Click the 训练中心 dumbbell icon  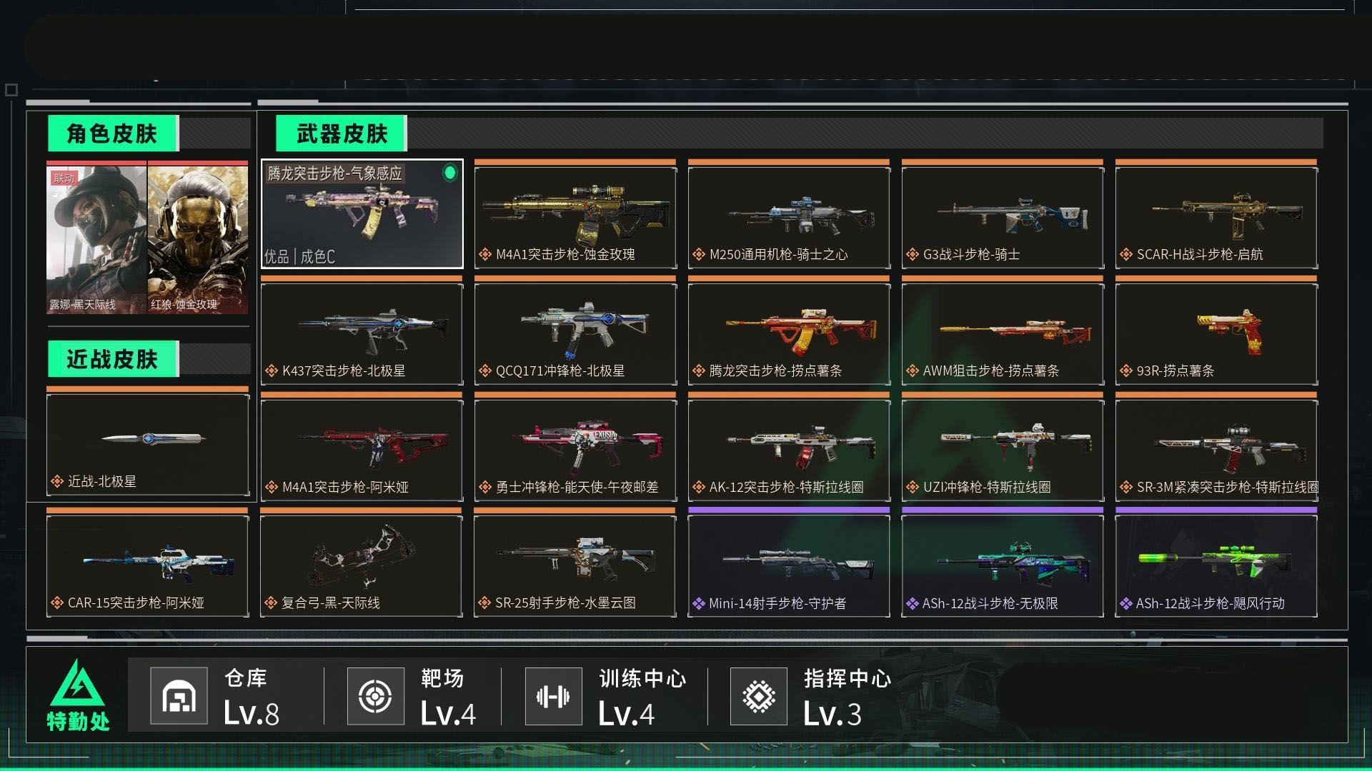[x=553, y=696]
